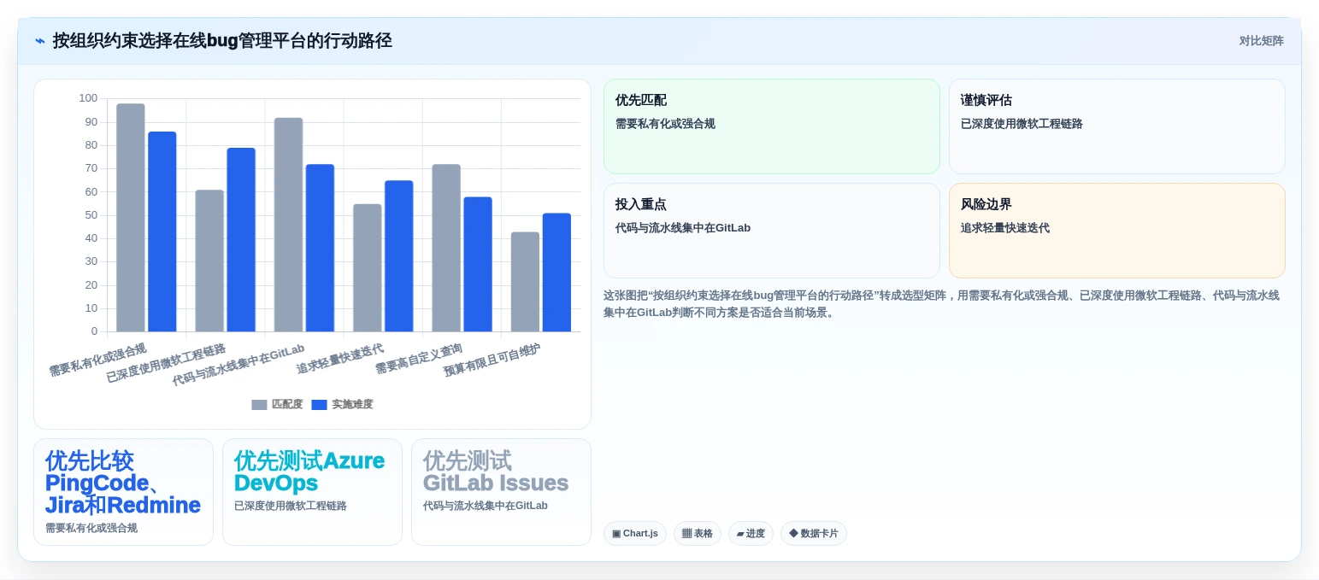Image resolution: width=1319 pixels, height=580 pixels.
Task: Click the y-axis value 100
Action: pos(88,98)
